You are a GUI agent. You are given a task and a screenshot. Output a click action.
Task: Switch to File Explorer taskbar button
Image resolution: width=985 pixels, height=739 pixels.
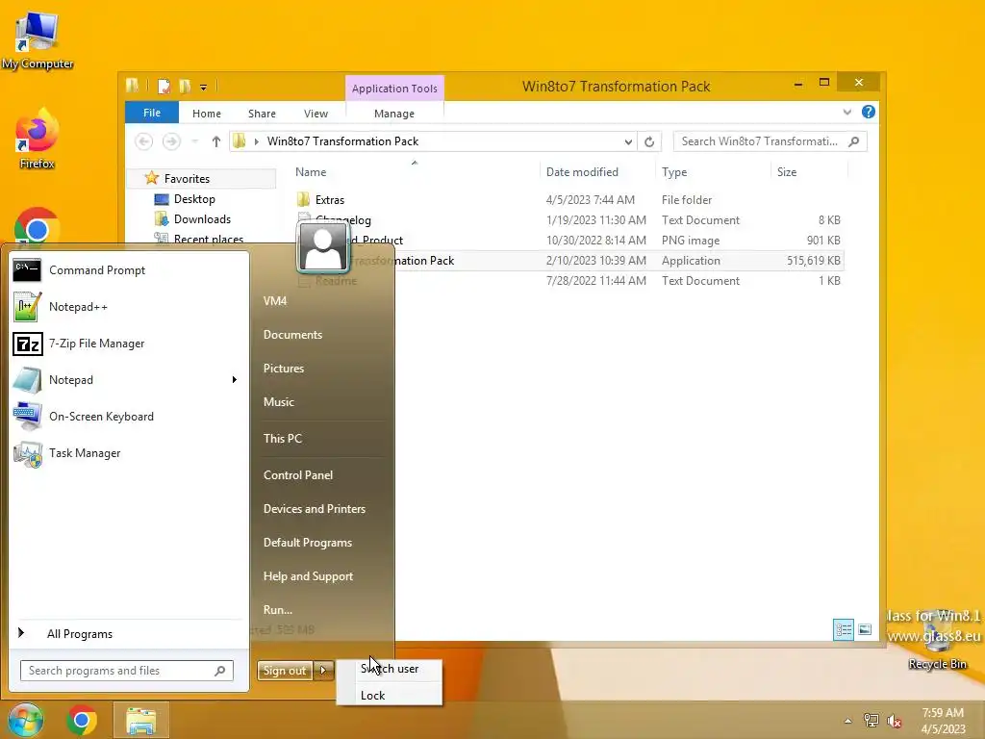(x=140, y=720)
